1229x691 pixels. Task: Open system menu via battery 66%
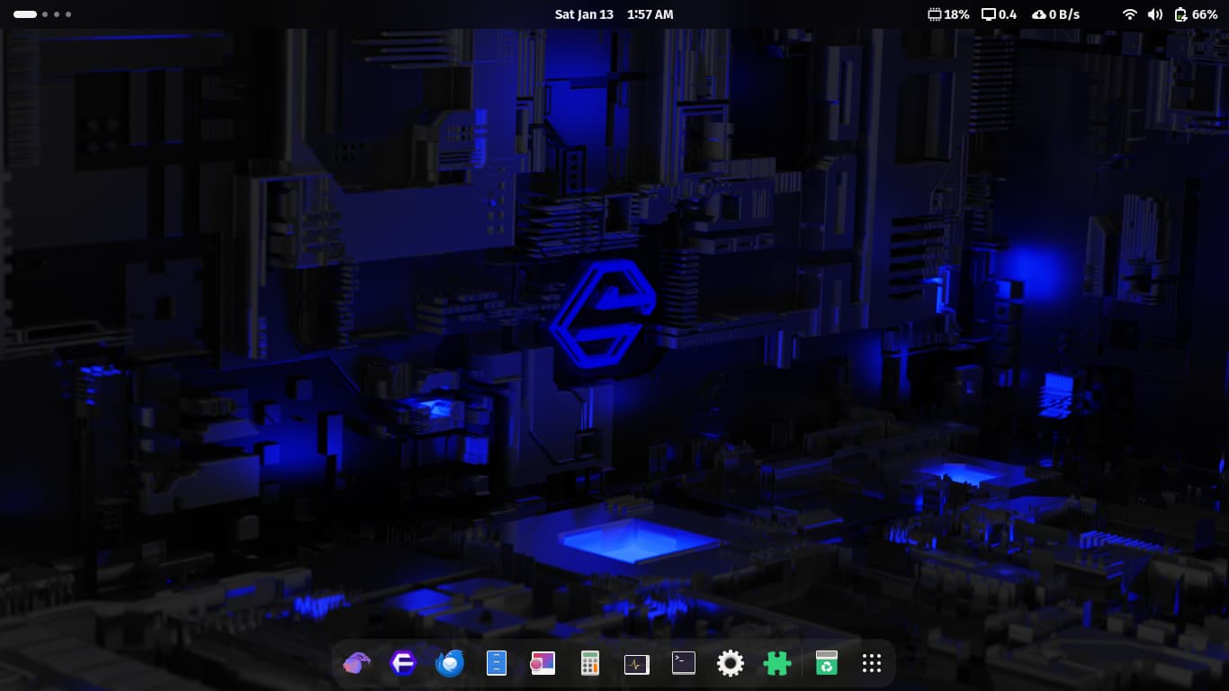point(1196,14)
